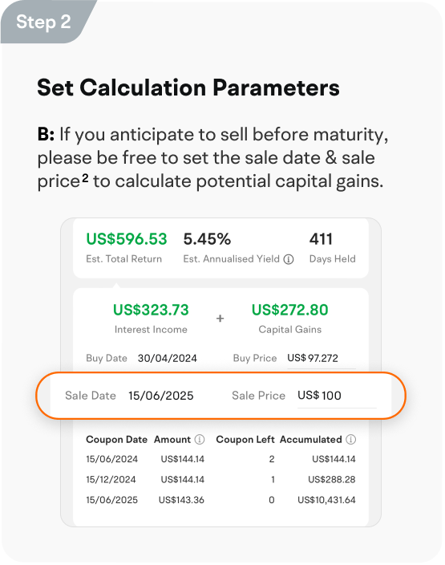Click the Est. Annualised Yield info icon

[x=289, y=259]
